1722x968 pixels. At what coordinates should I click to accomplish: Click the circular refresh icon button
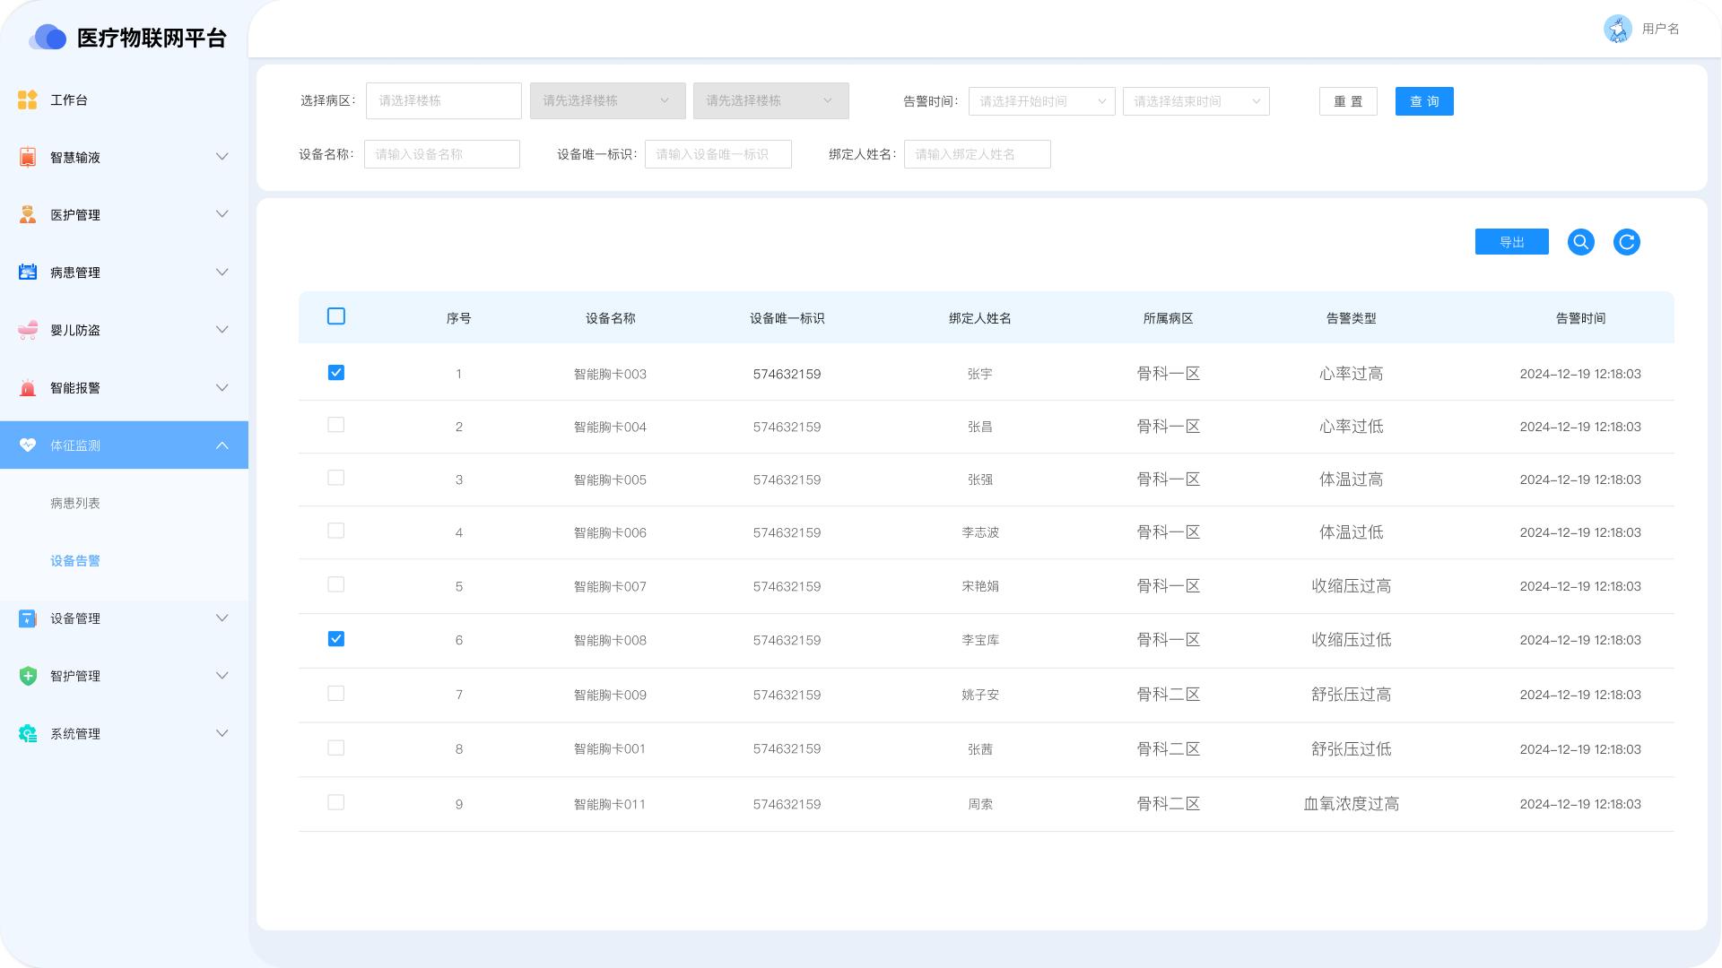(x=1626, y=242)
